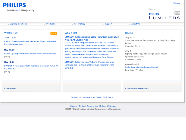Click the 2011 copyright notice text

[93, 109]
